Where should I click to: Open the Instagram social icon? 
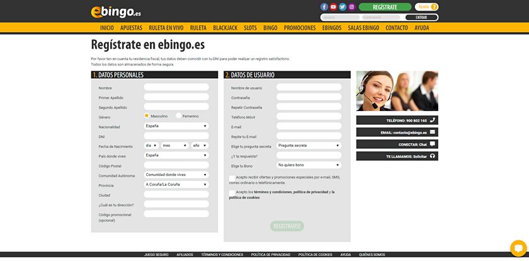pyautogui.click(x=352, y=7)
